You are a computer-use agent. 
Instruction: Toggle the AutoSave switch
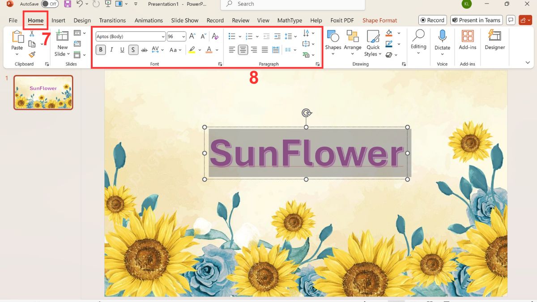point(50,4)
